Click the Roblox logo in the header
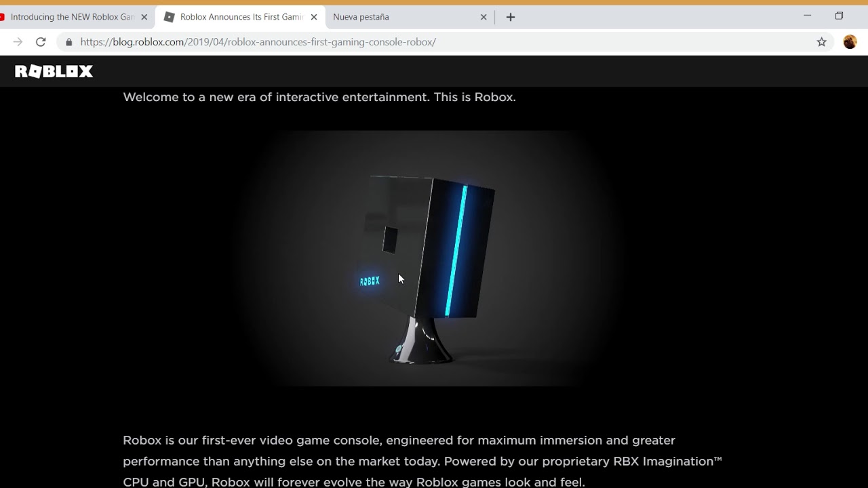This screenshot has width=868, height=488. pyautogui.click(x=54, y=71)
